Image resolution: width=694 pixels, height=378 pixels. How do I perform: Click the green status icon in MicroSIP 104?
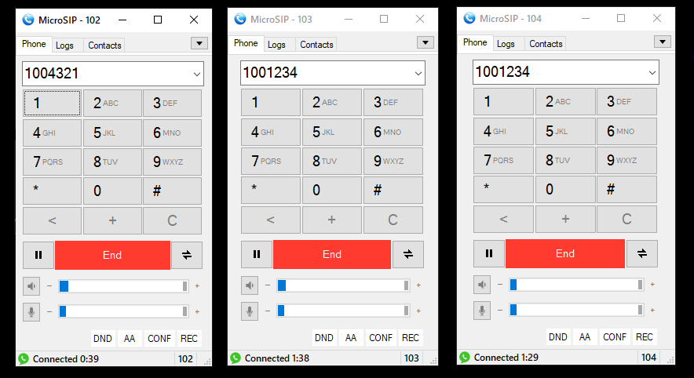[464, 357]
